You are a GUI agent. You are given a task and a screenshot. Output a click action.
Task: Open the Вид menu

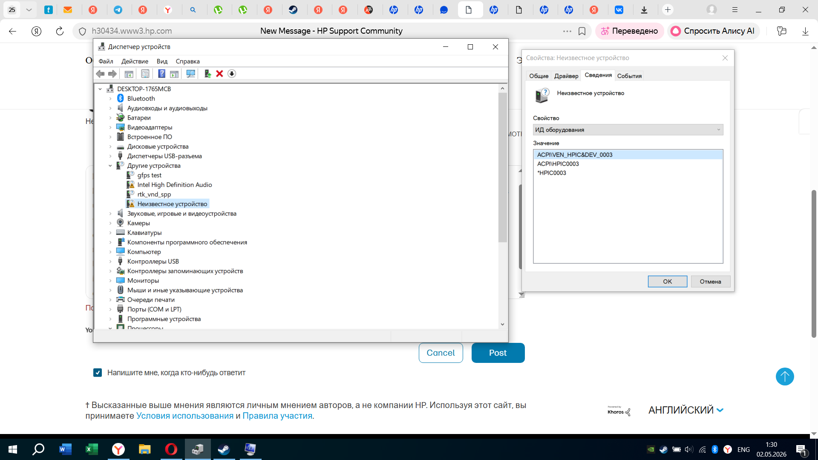point(162,61)
